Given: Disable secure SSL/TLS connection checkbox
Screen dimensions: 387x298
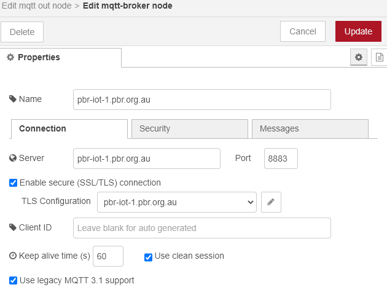Looking at the screenshot, I should [x=13, y=183].
